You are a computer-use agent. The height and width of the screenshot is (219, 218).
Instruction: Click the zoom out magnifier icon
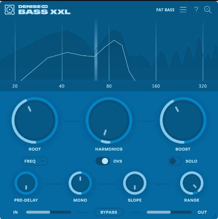[x=208, y=10]
